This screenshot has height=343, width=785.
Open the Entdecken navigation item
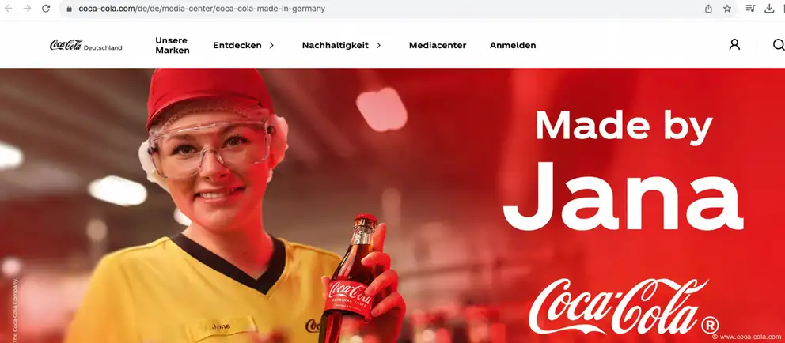[237, 46]
